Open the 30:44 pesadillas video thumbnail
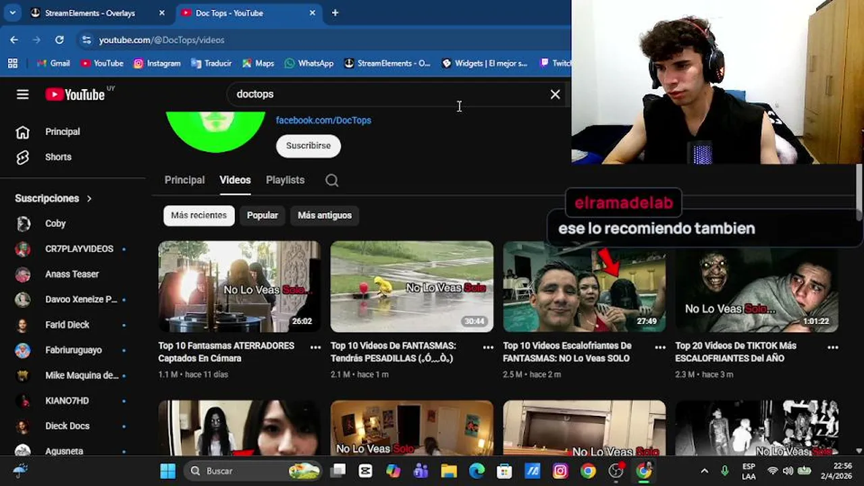The image size is (864, 486). [x=412, y=287]
